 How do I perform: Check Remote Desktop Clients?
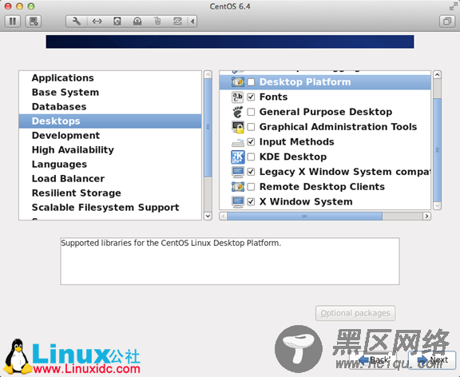(251, 187)
